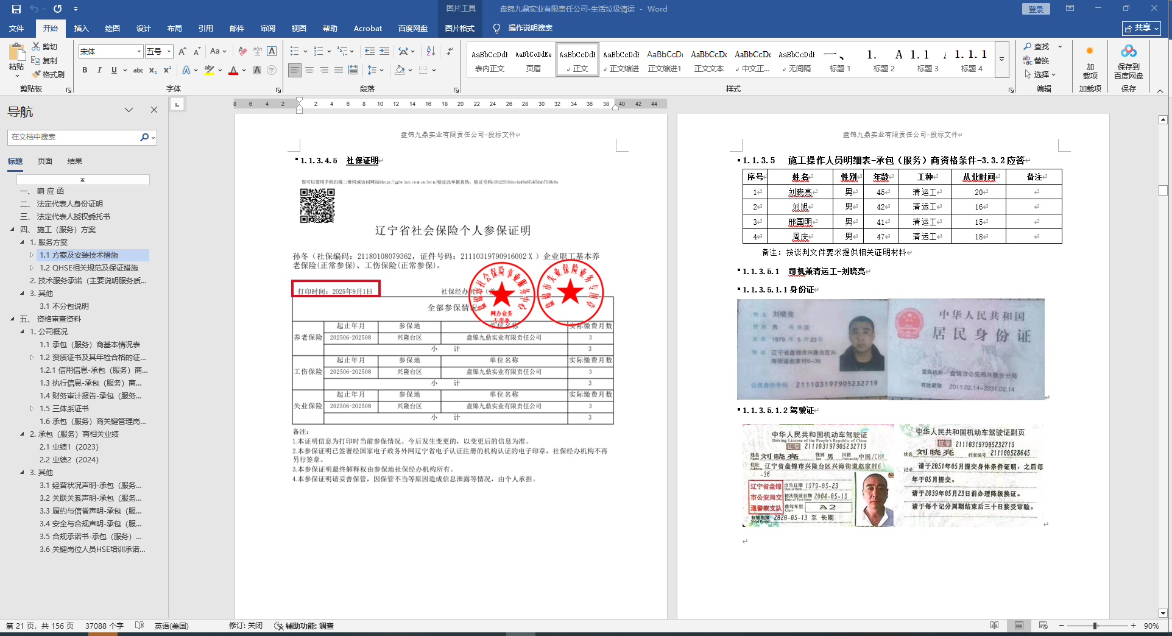Select the QR code image on the page
The height and width of the screenshot is (636, 1172).
tap(317, 205)
